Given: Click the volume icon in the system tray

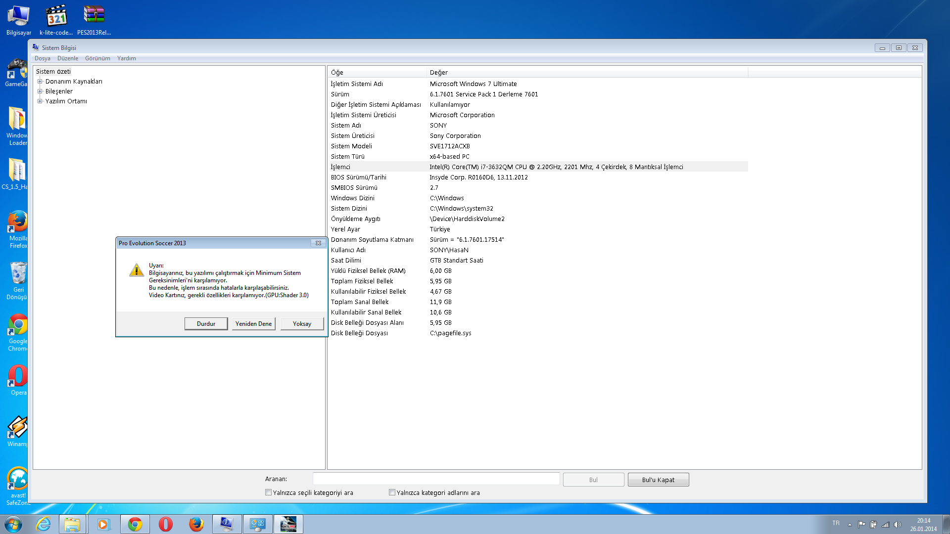Looking at the screenshot, I should (x=898, y=525).
